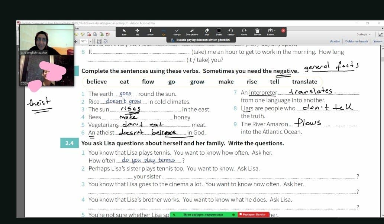
Task: Click the yellow sticky note comment icon
Action: click(77, 34)
